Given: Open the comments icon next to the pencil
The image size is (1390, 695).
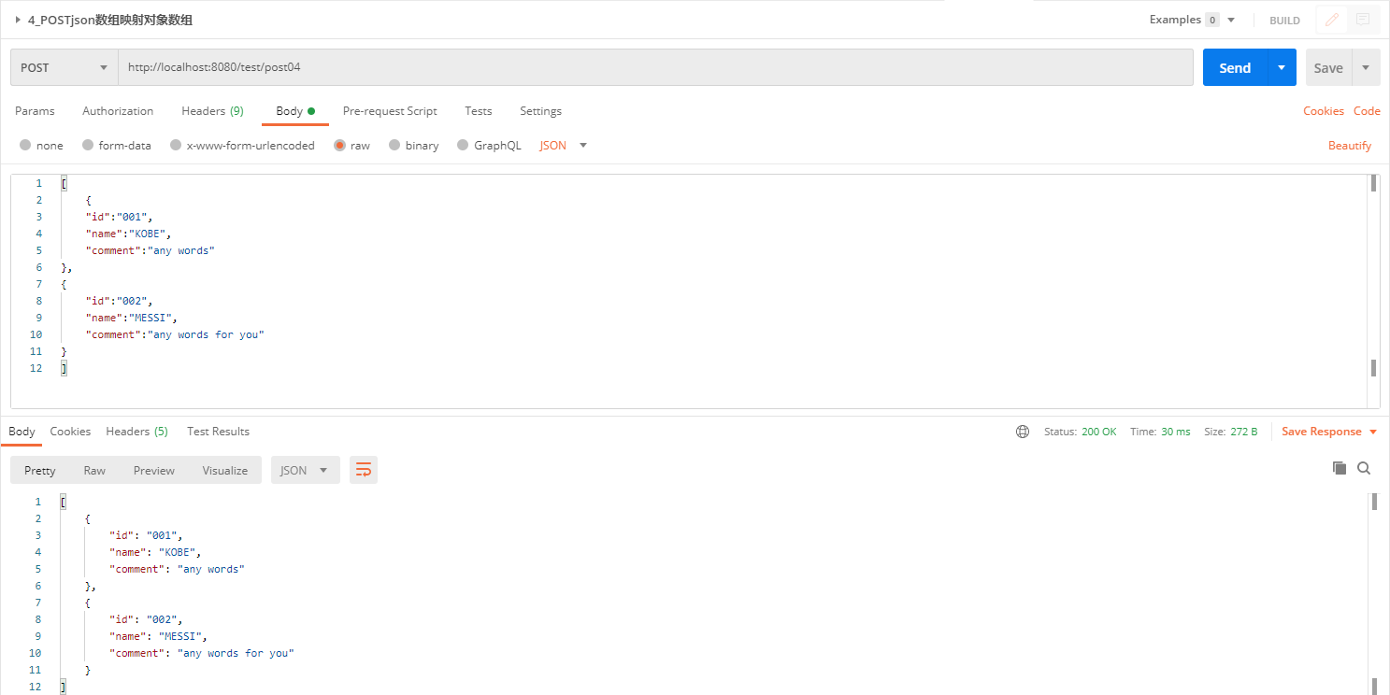Looking at the screenshot, I should (x=1362, y=19).
